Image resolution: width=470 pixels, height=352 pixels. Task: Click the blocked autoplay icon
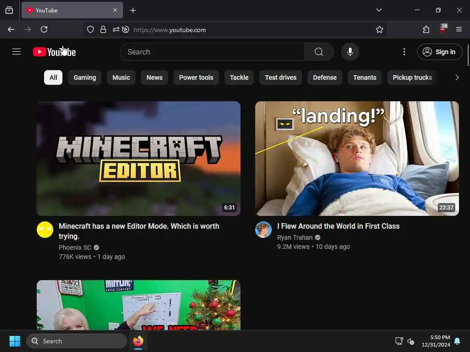(126, 29)
